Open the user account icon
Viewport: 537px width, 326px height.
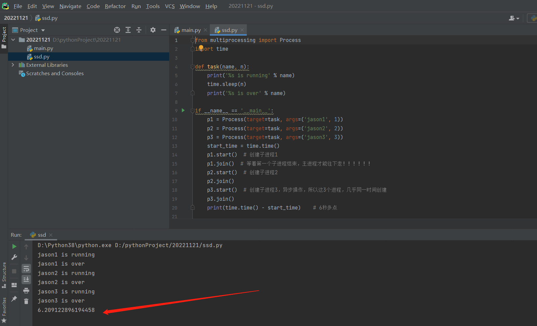click(514, 18)
